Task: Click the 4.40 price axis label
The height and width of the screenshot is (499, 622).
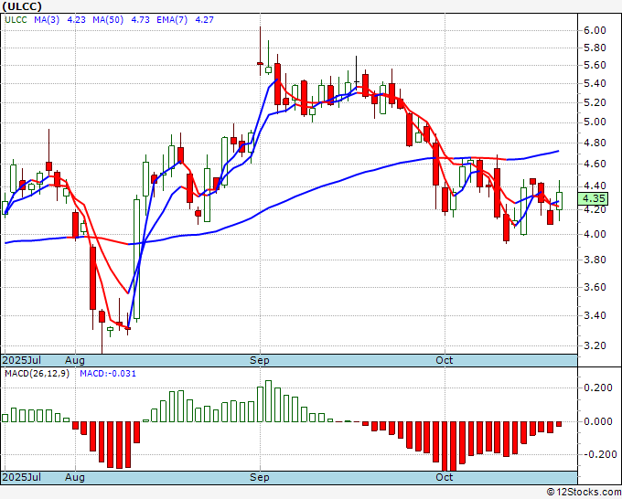Action: [595, 186]
